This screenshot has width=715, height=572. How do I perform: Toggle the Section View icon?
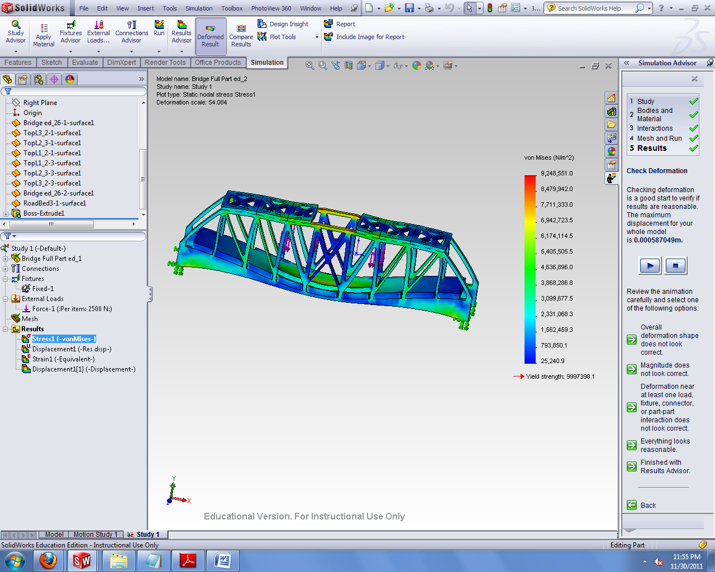349,65
